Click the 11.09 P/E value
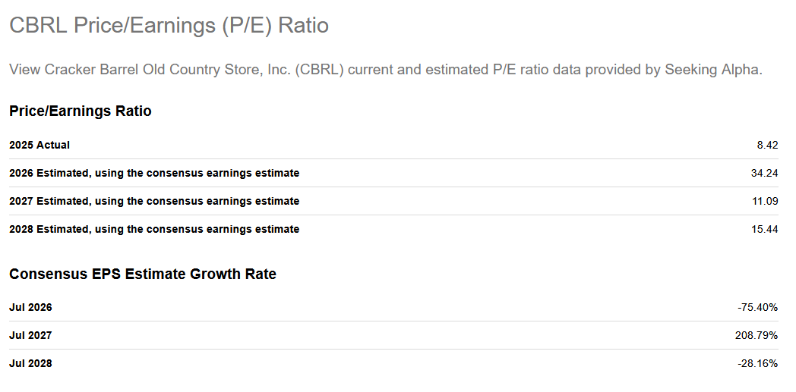Image resolution: width=796 pixels, height=392 pixels. [765, 201]
